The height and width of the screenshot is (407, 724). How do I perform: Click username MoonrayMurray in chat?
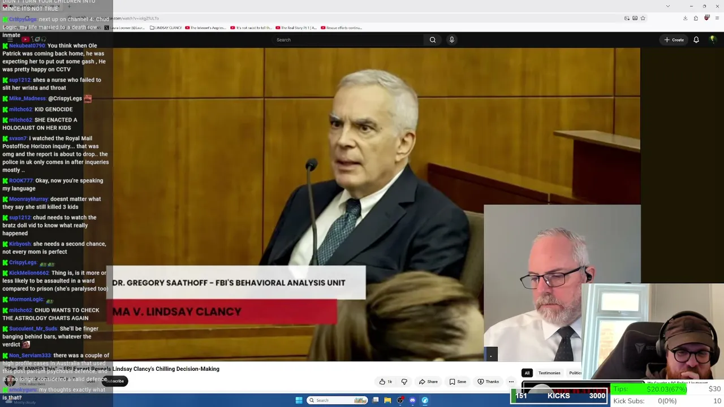coord(29,199)
